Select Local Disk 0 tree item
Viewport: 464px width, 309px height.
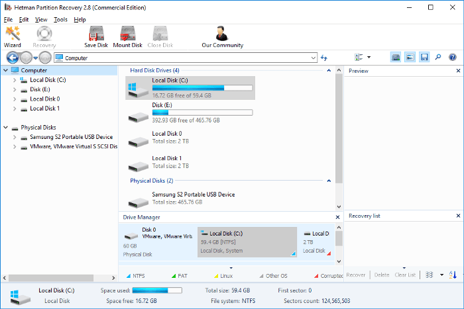tap(44, 99)
